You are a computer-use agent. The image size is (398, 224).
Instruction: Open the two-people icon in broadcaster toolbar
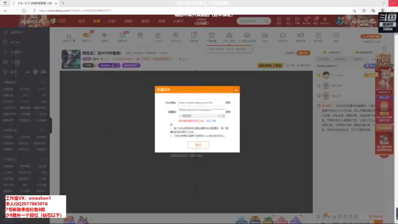coord(265,35)
